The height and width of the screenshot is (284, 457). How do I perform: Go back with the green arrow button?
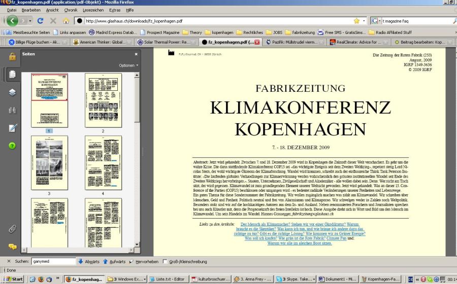click(13, 21)
